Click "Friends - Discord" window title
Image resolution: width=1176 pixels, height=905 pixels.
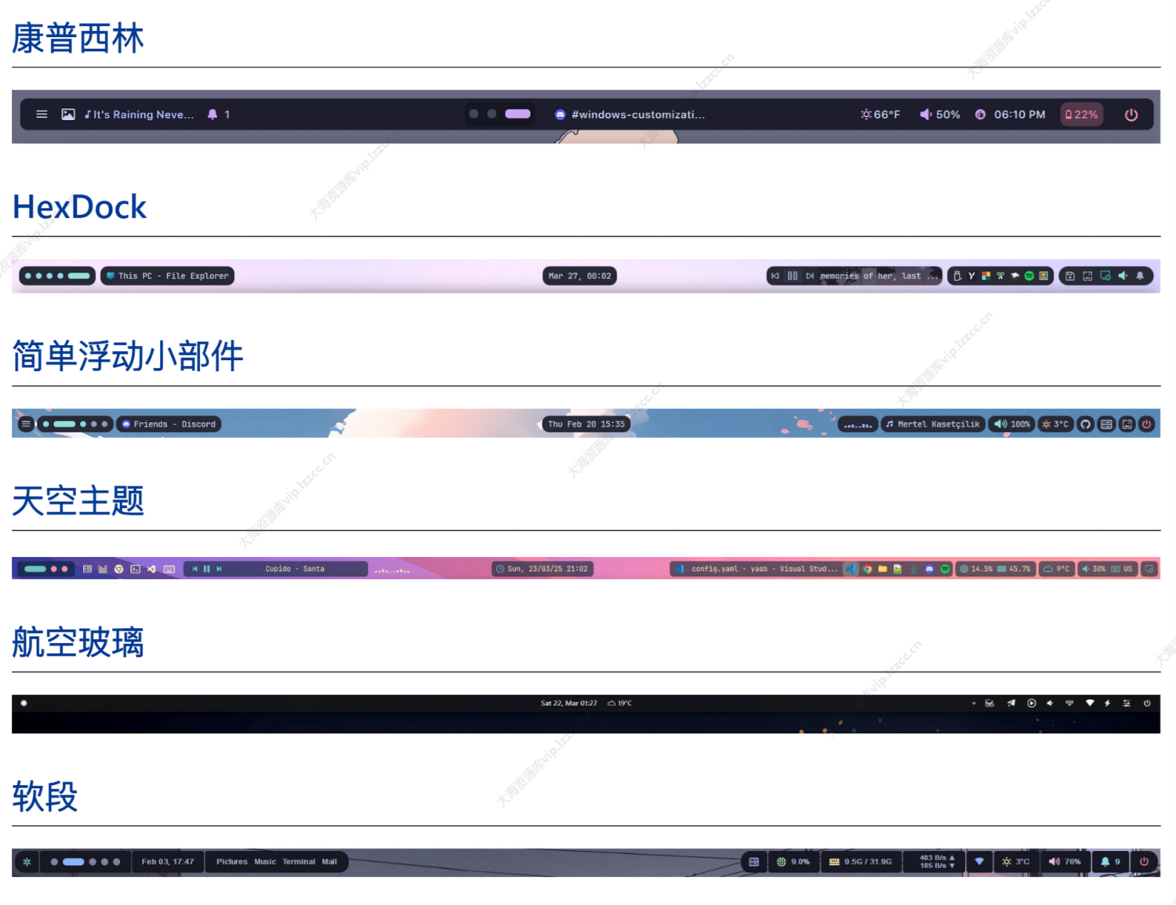click(x=169, y=424)
